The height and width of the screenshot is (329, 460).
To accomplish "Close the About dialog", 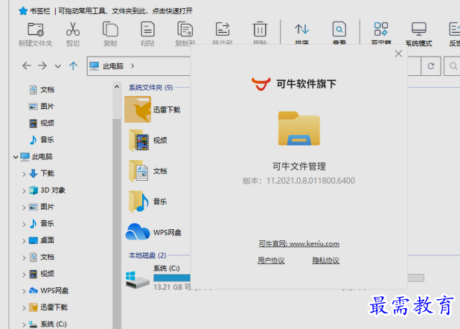I will tap(398, 54).
